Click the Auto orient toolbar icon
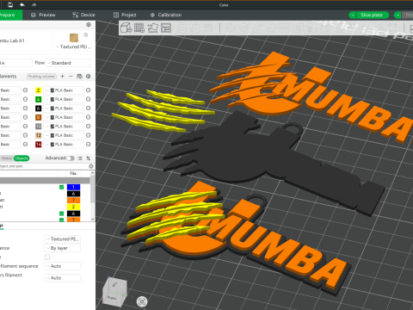 coord(152,28)
